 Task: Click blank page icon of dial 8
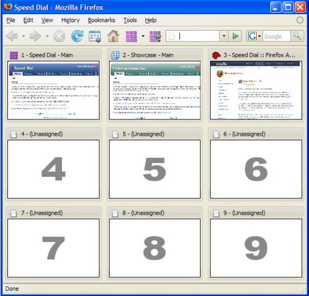[115, 213]
